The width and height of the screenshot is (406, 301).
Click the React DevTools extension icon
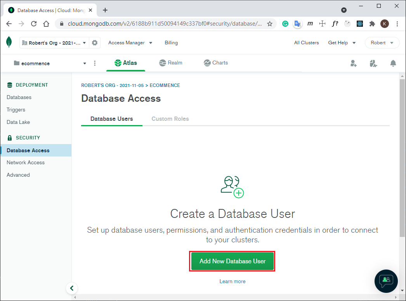coord(360,24)
